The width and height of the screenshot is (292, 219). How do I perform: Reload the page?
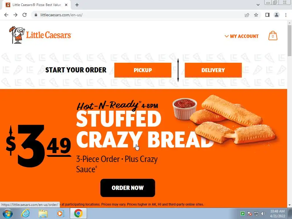coord(25,15)
